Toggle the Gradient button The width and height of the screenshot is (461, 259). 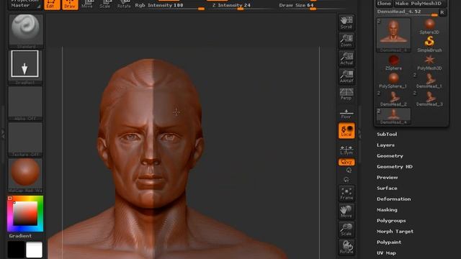pos(20,236)
